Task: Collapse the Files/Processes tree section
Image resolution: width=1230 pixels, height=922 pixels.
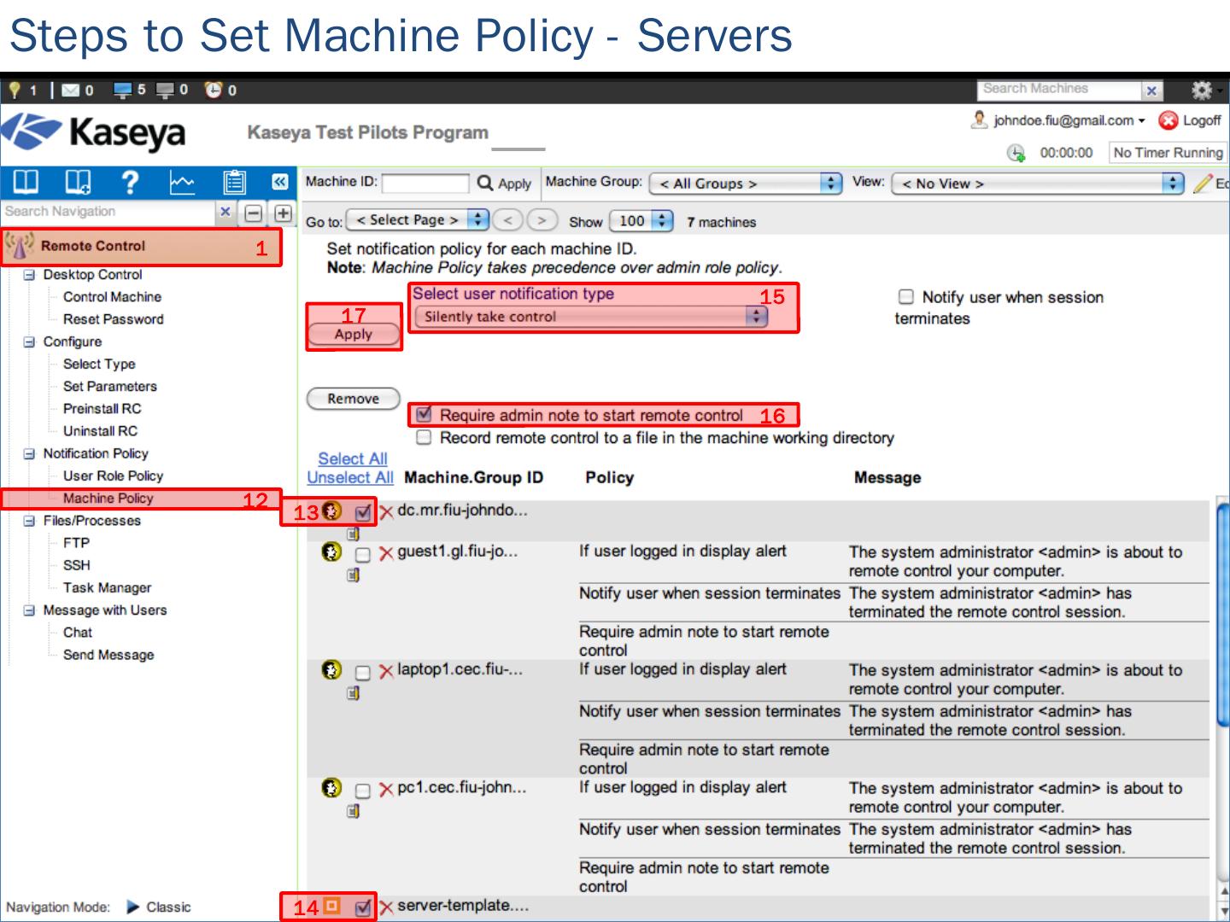Action: (x=29, y=521)
